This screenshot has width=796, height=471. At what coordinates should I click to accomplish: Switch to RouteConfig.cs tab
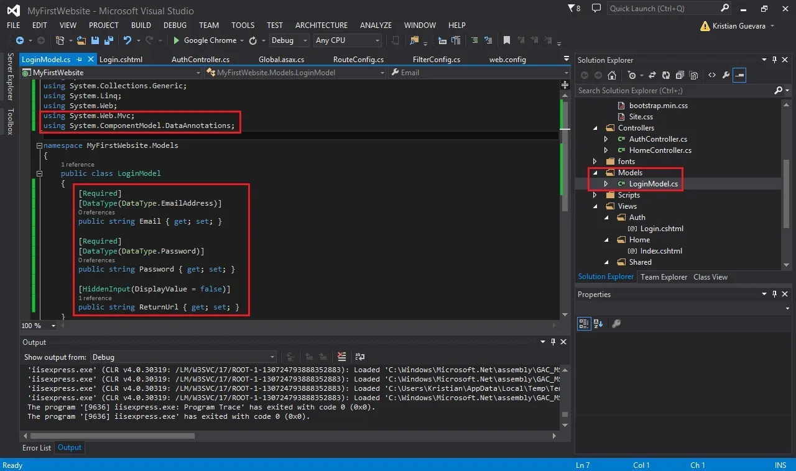click(x=358, y=60)
